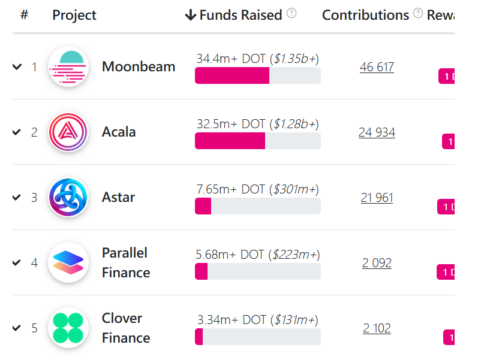Open Acala's 24 934 contributions link
The height and width of the screenshot is (360, 490).
[377, 132]
